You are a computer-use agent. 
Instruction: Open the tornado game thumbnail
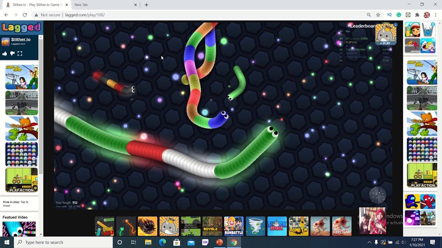(x=256, y=226)
